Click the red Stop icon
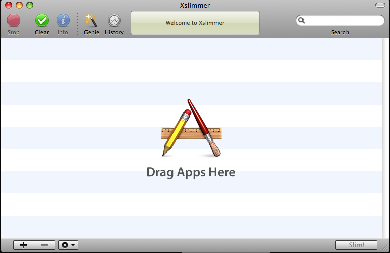 (x=14, y=20)
